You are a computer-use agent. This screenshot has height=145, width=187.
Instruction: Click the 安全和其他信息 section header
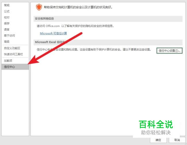(108, 19)
